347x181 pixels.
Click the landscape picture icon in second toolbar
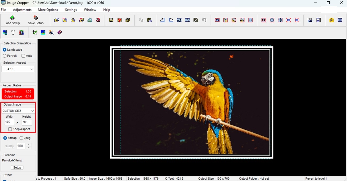(x=43, y=32)
